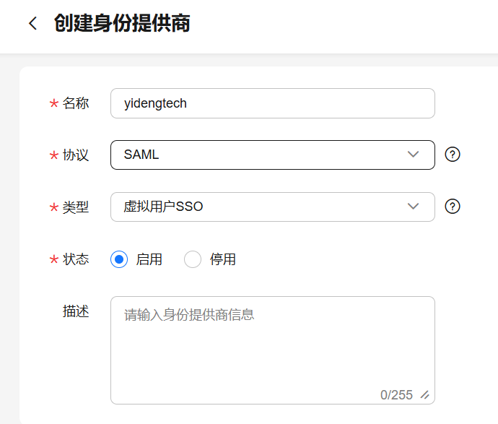Select the 停用 radio button
The image size is (498, 424).
(x=193, y=259)
